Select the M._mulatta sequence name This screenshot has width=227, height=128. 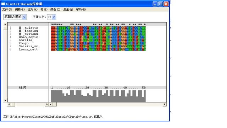tap(28, 28)
